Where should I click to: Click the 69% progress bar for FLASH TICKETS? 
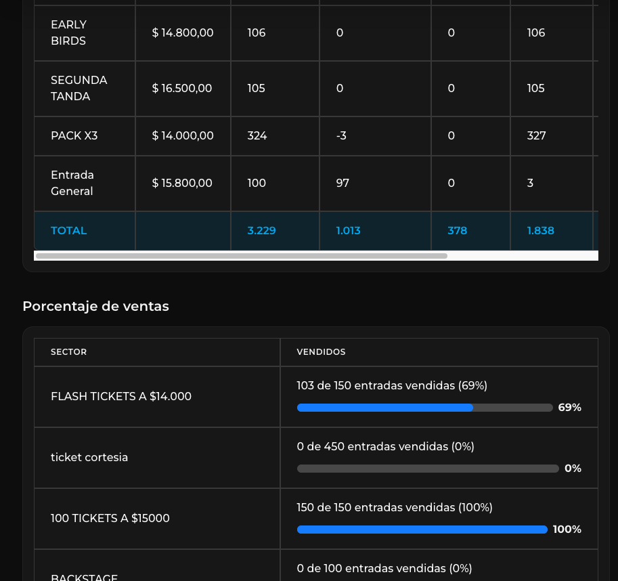(x=425, y=408)
